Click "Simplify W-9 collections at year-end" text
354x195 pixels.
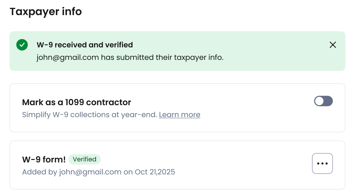pos(89,115)
